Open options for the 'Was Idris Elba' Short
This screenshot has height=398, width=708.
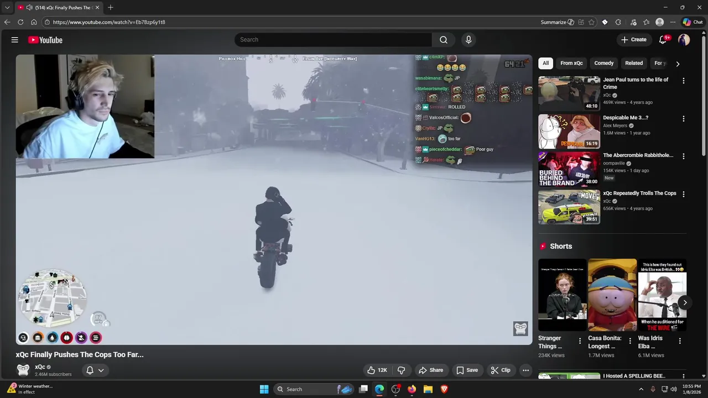(x=680, y=341)
